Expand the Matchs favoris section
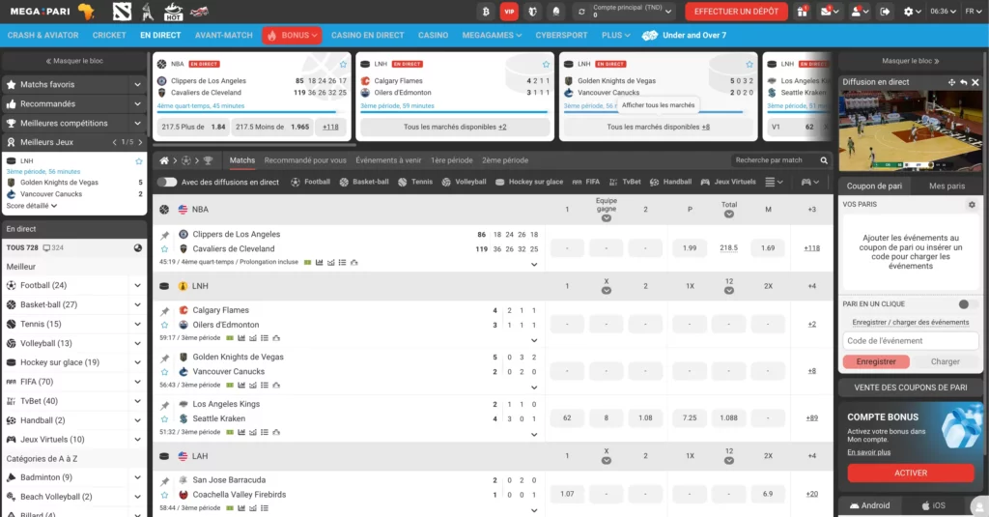Viewport: 989px width, 517px height. 138,85
